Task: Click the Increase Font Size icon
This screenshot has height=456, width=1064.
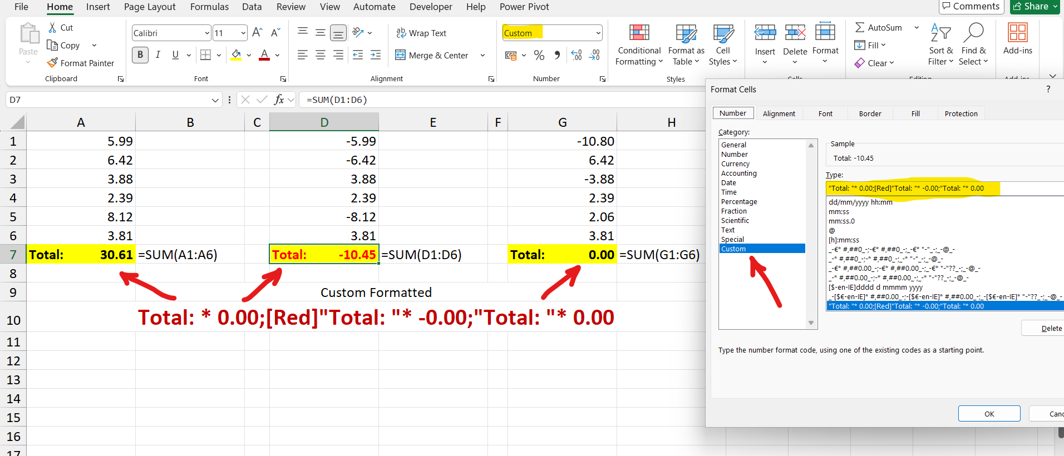Action: [257, 33]
